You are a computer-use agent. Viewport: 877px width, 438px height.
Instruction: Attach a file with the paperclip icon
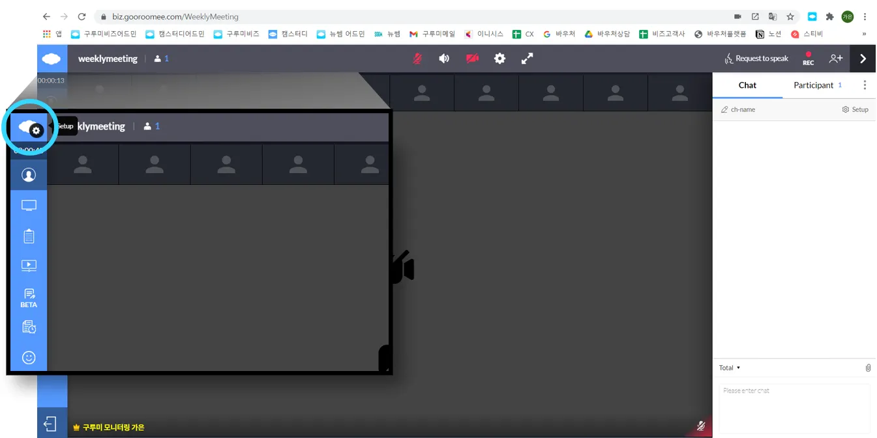868,368
